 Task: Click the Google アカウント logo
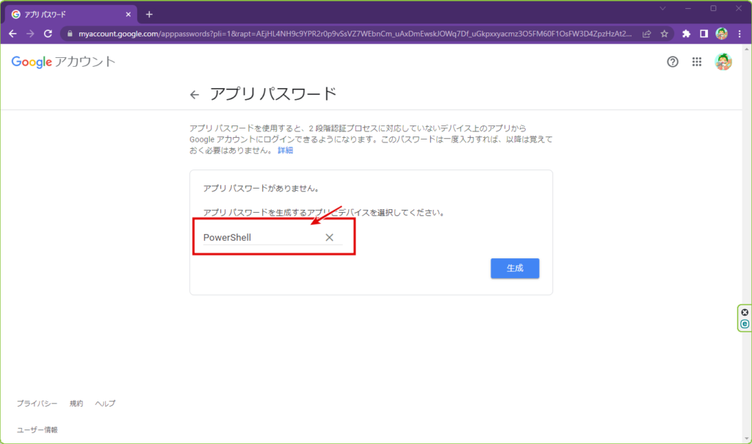(63, 62)
